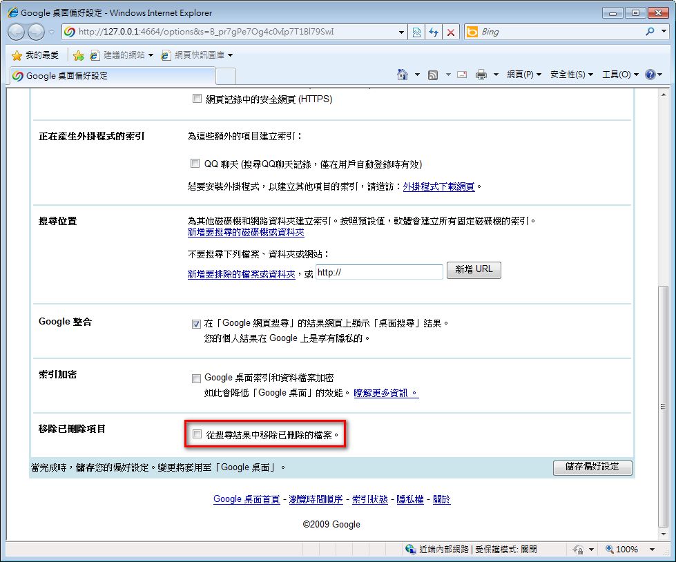Click the search magnifier icon

point(650,32)
